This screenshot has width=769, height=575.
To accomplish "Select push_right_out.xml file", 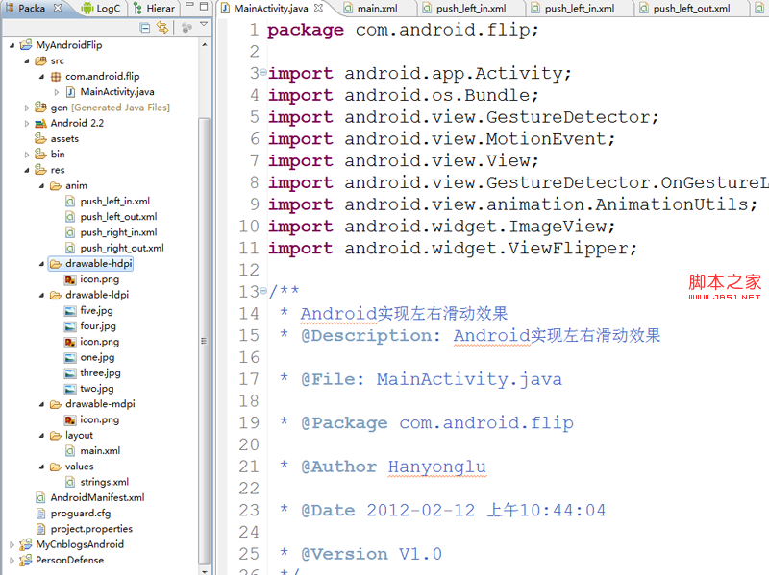I will click(x=114, y=249).
